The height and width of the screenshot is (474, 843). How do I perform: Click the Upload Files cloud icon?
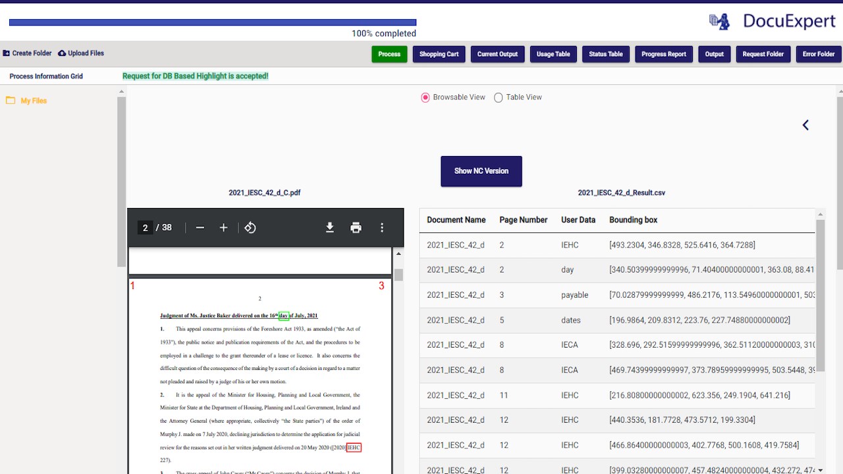click(62, 53)
